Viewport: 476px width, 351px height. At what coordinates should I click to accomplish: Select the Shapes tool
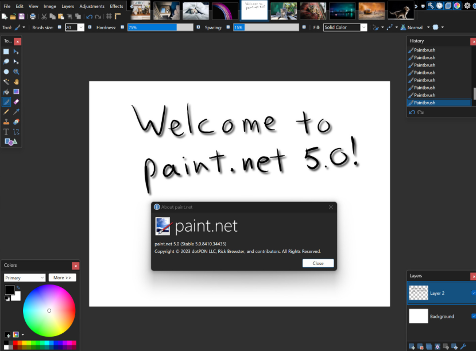pyautogui.click(x=11, y=142)
